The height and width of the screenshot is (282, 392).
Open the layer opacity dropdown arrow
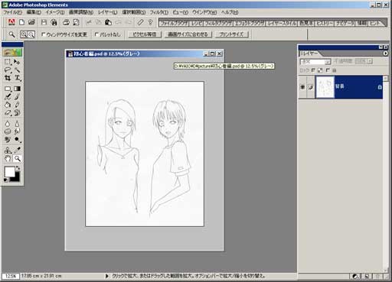pyautogui.click(x=370, y=61)
